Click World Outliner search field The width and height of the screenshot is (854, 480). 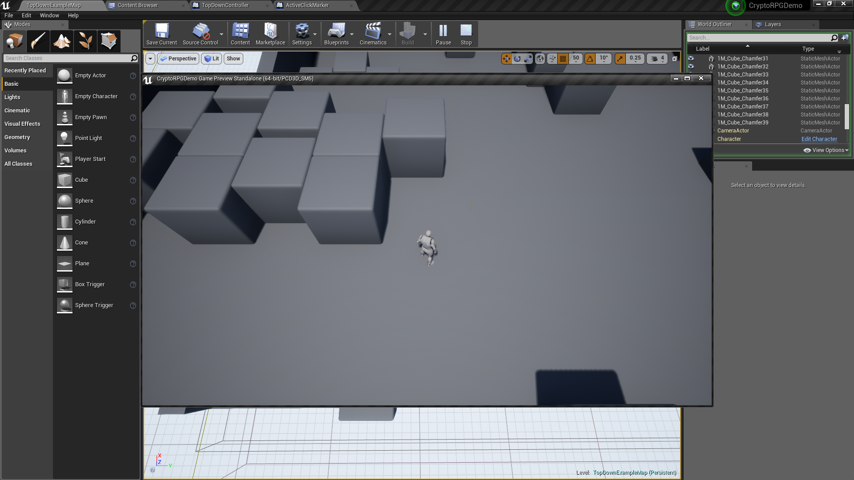pyautogui.click(x=763, y=38)
